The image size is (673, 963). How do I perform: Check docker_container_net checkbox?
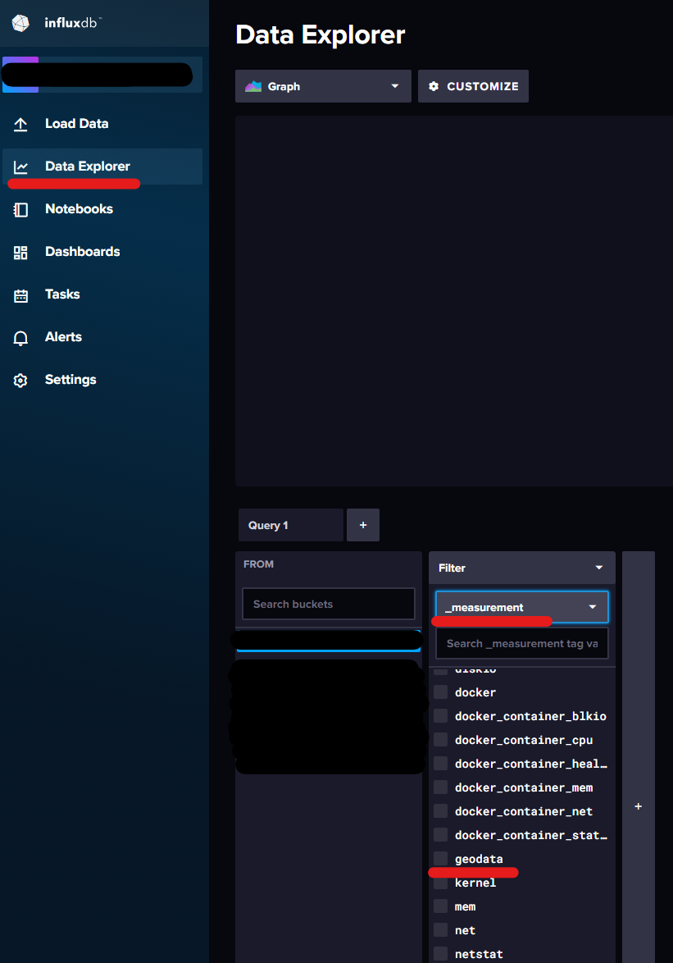[440, 811]
